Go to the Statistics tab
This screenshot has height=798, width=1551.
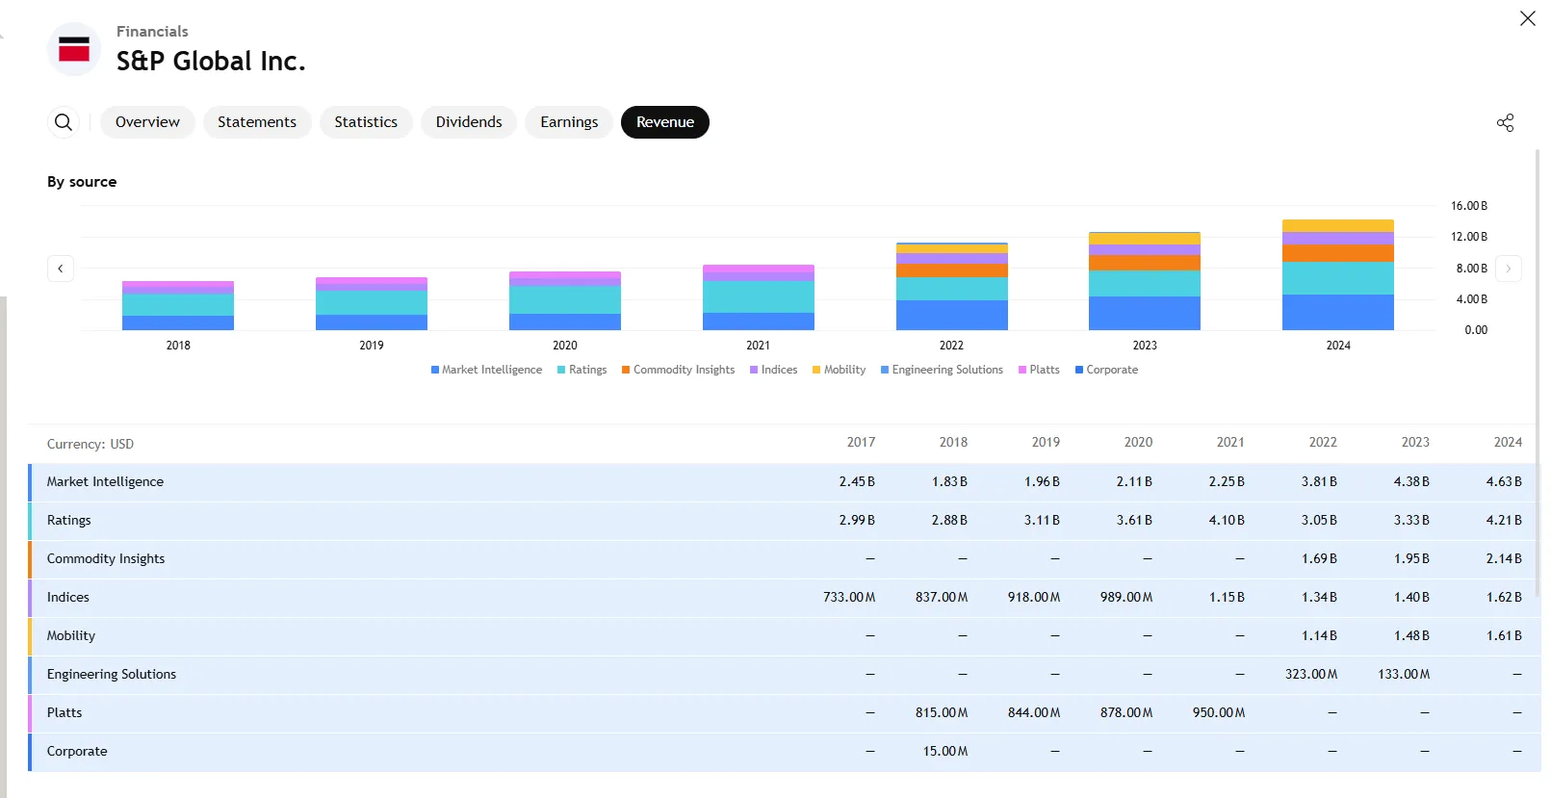pyautogui.click(x=366, y=122)
